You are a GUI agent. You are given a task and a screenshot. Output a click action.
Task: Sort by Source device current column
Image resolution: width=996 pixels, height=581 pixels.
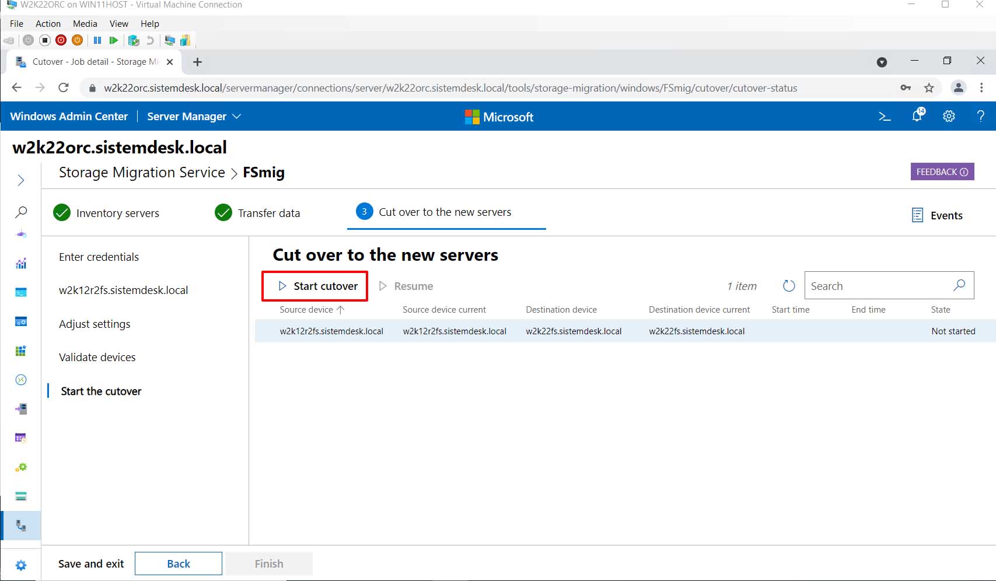click(444, 310)
